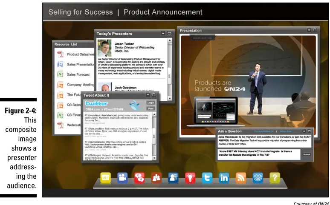This screenshot has width=330, height=205.
Task: Submit the question in Ask a Question
Action: coord(307,154)
